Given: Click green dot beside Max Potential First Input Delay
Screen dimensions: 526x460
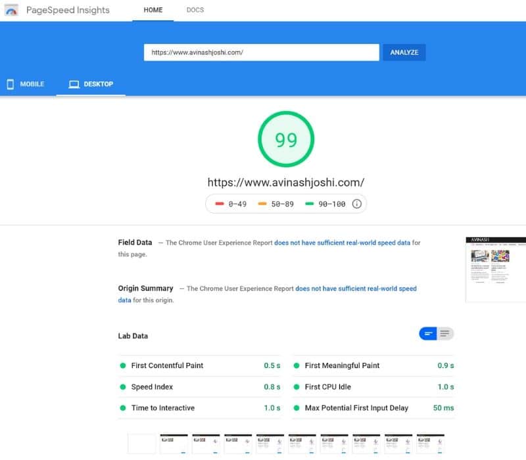Looking at the screenshot, I should [297, 408].
